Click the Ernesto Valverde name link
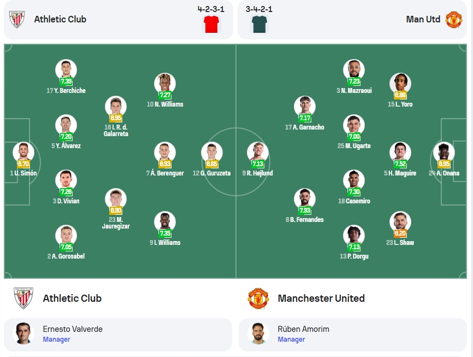 (x=73, y=329)
